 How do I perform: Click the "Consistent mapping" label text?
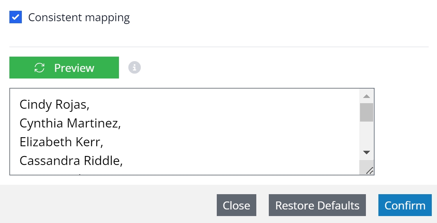click(x=79, y=17)
